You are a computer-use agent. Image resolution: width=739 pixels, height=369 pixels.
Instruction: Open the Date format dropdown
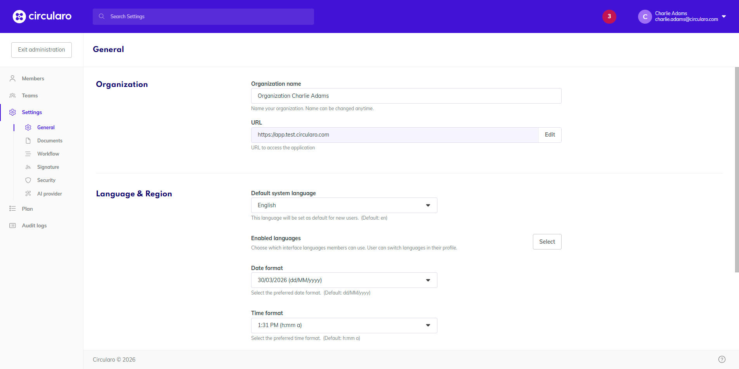click(344, 280)
